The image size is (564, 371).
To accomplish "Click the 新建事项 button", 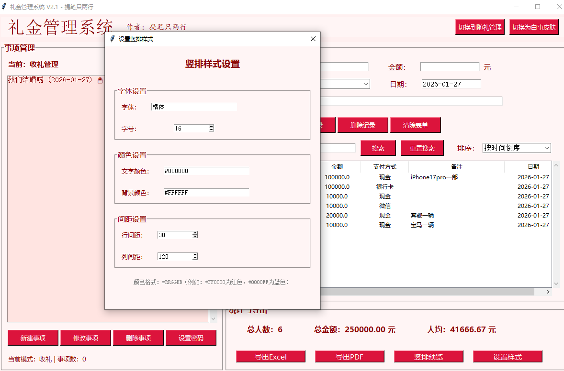I will click(33, 338).
